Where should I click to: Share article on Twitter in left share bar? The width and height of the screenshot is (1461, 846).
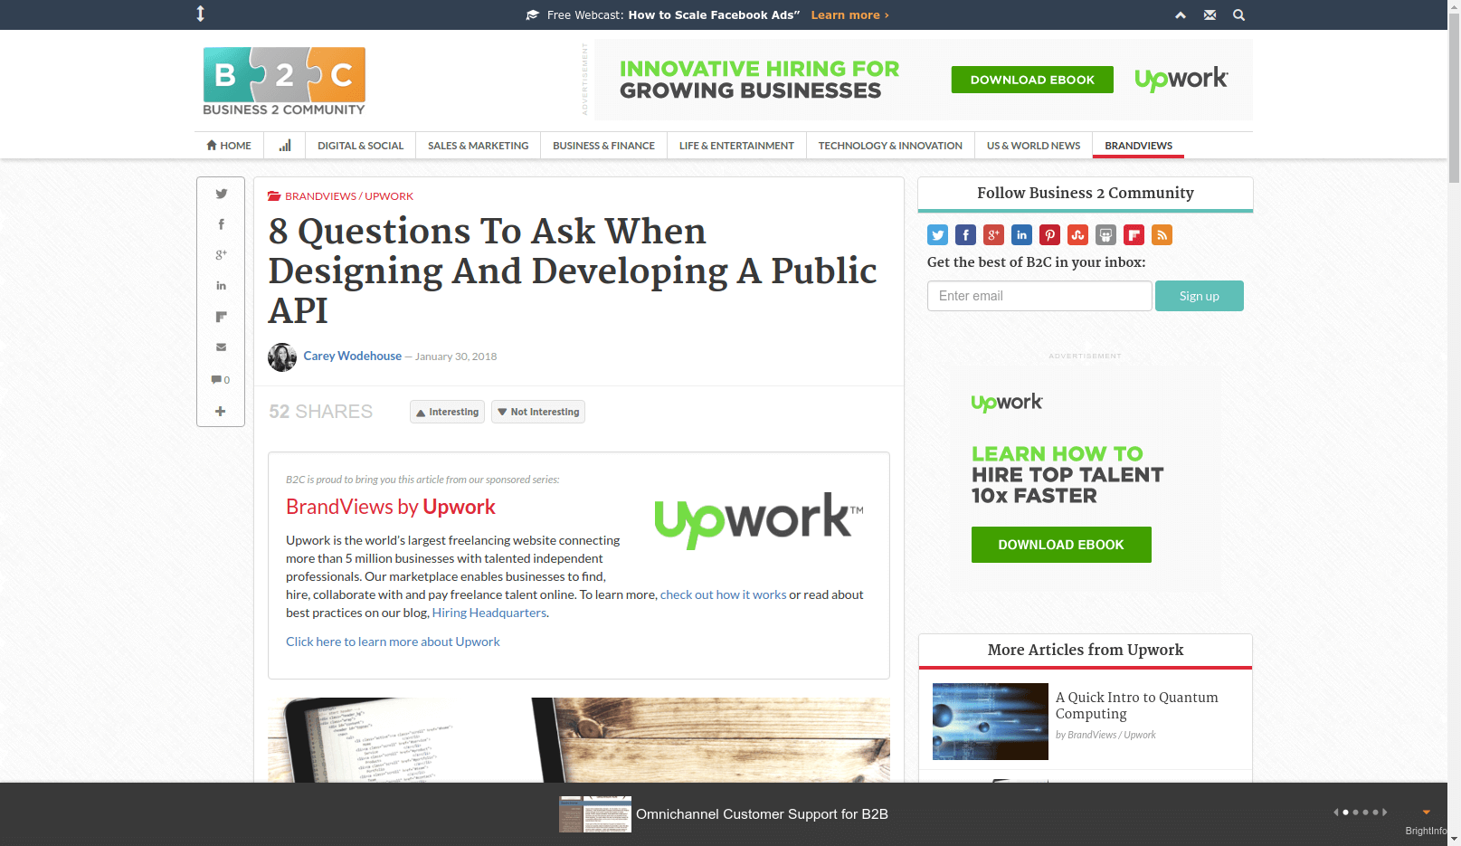pyautogui.click(x=221, y=194)
